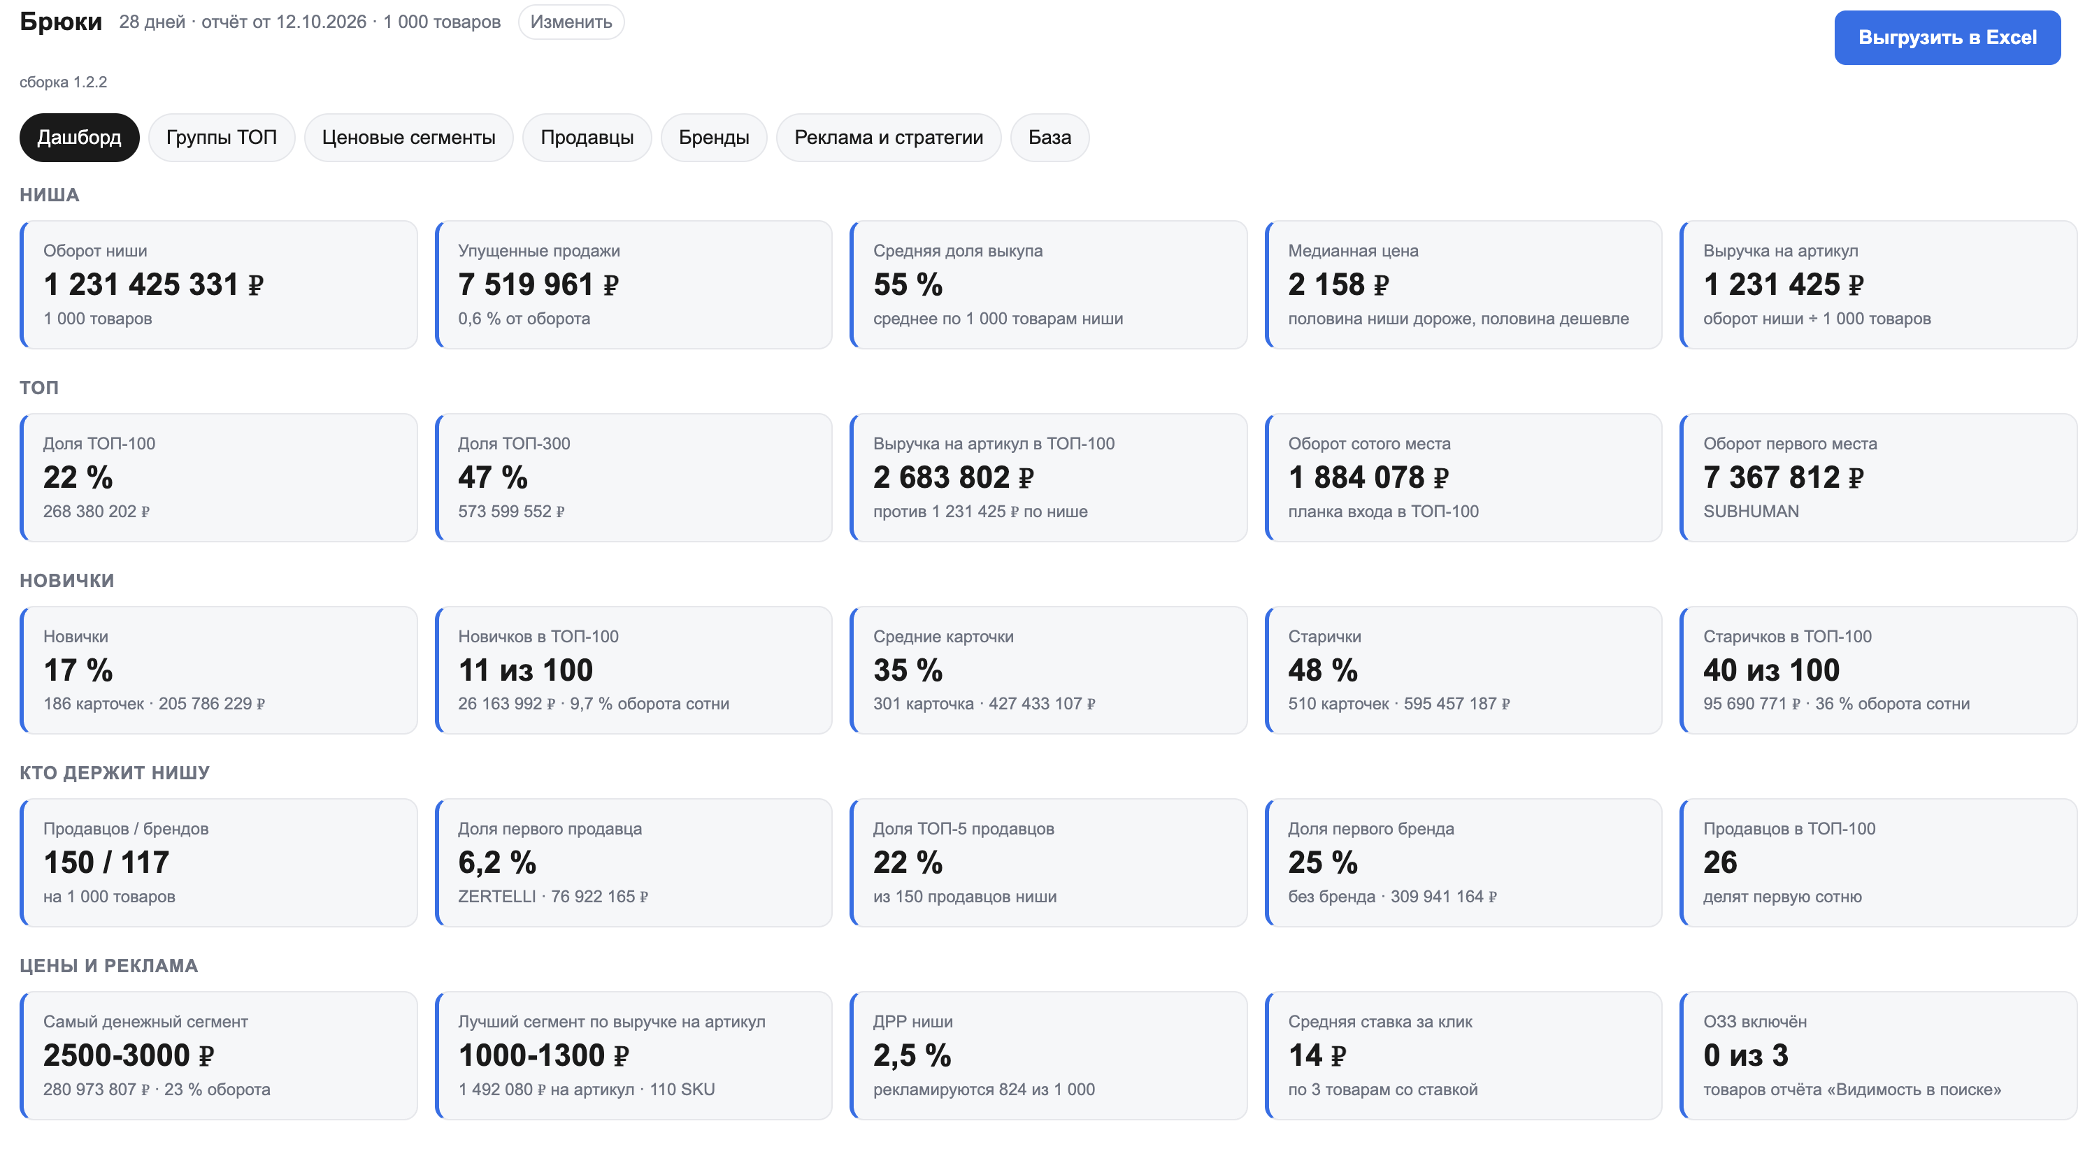
Task: Click the сборка 1.2.2 version text
Action: click(64, 82)
